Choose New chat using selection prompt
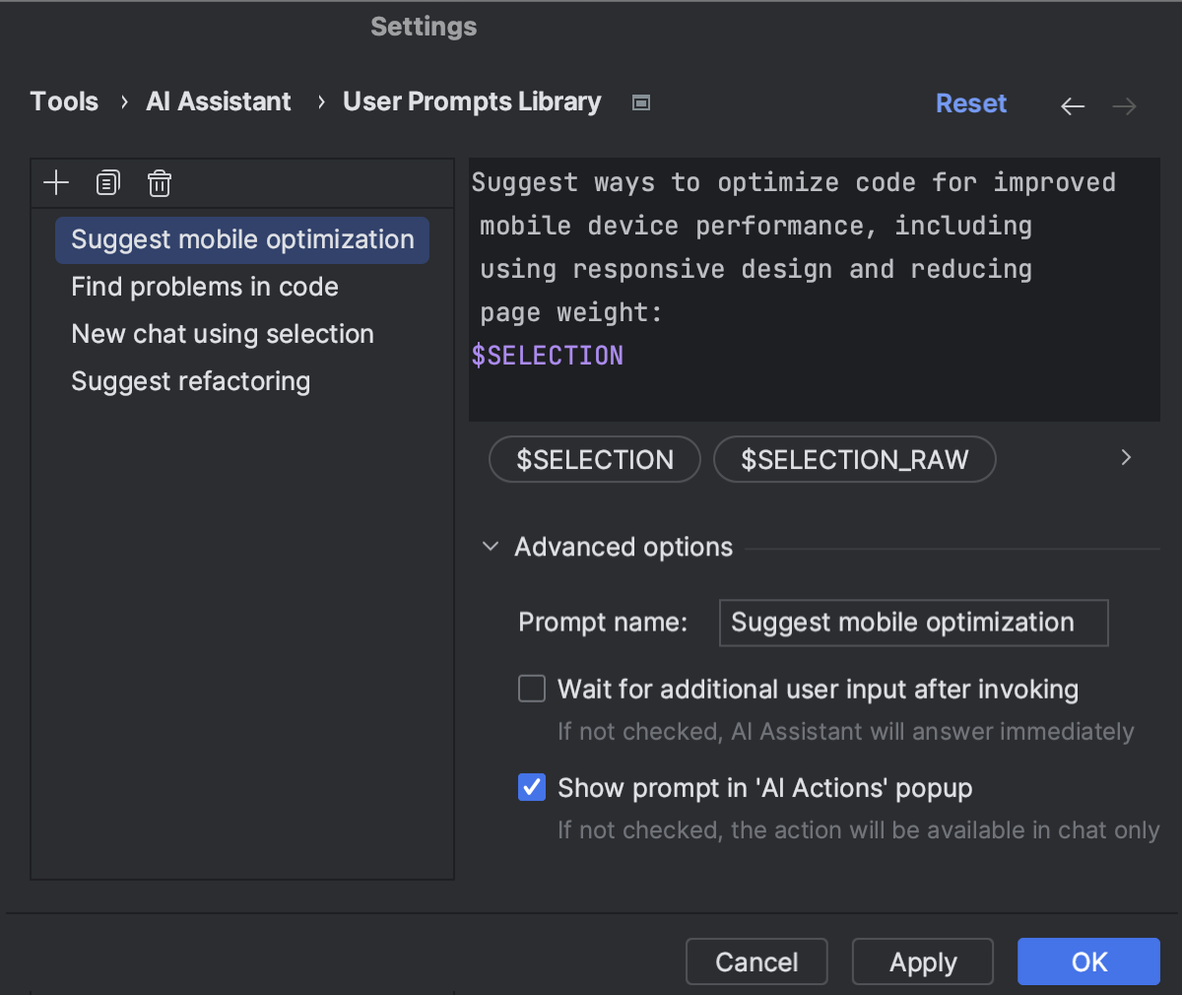Image resolution: width=1182 pixels, height=995 pixels. [223, 334]
